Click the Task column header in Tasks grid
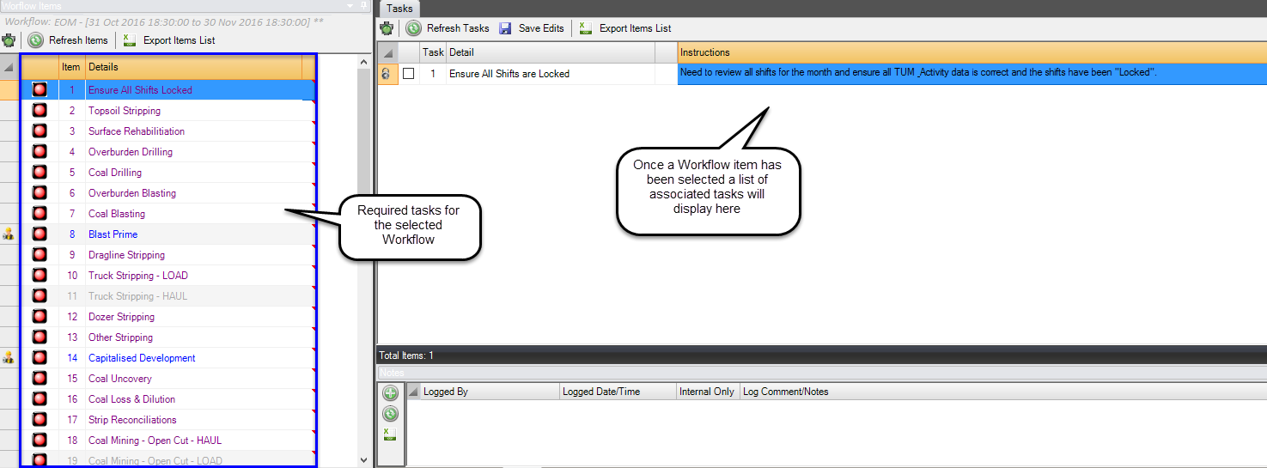Screen dimensions: 1267x468 [x=433, y=52]
